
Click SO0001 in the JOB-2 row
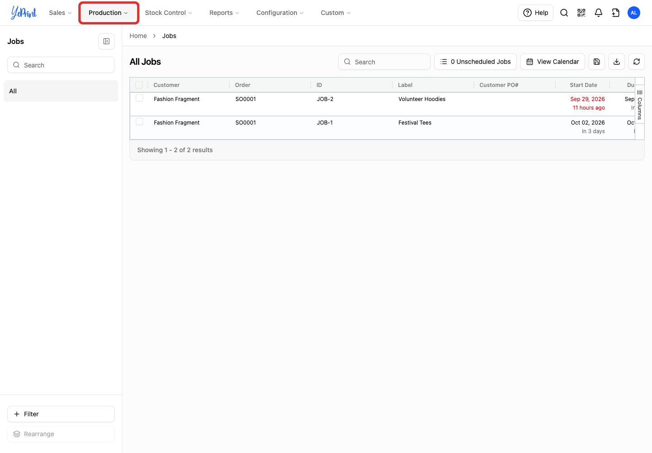(x=245, y=99)
